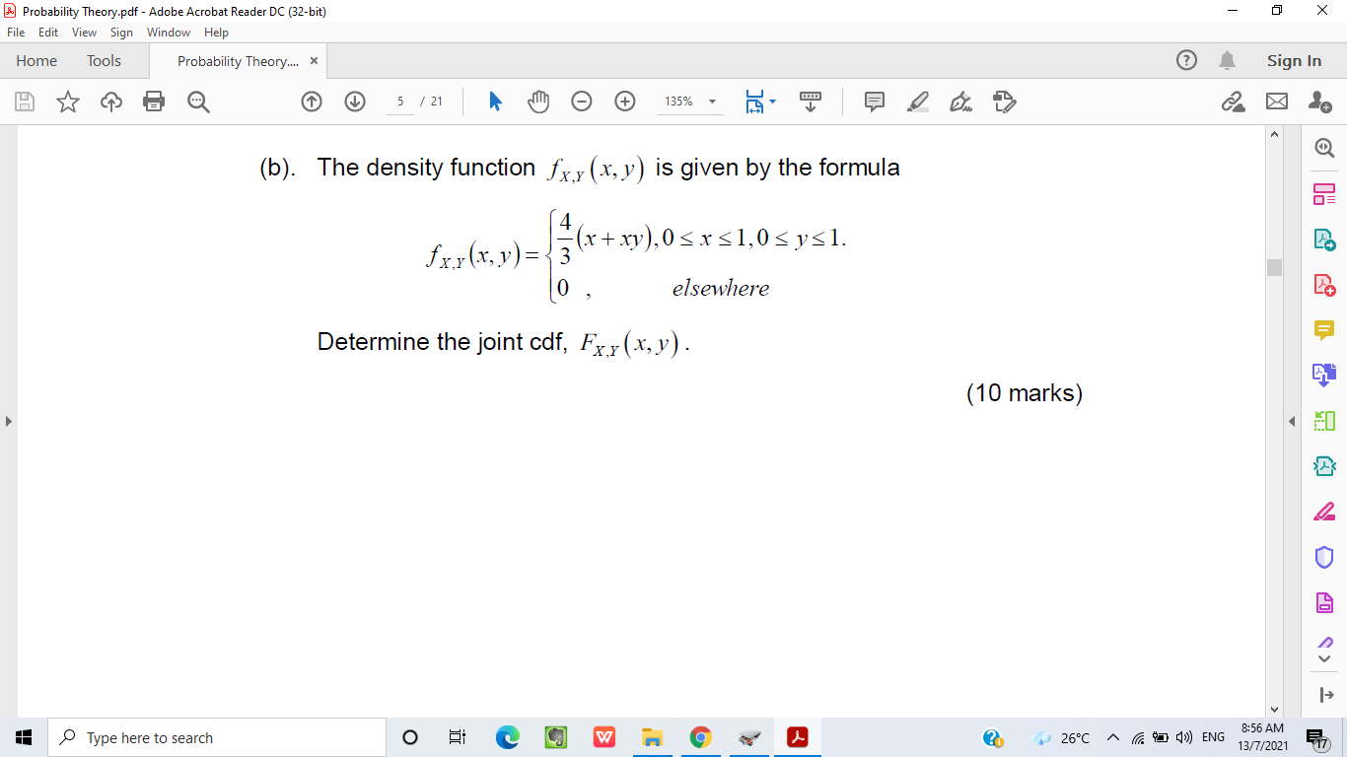Open Google Chrome from the taskbar

(700, 736)
